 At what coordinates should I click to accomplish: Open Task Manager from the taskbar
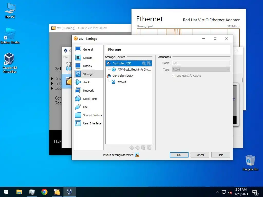click(32, 192)
